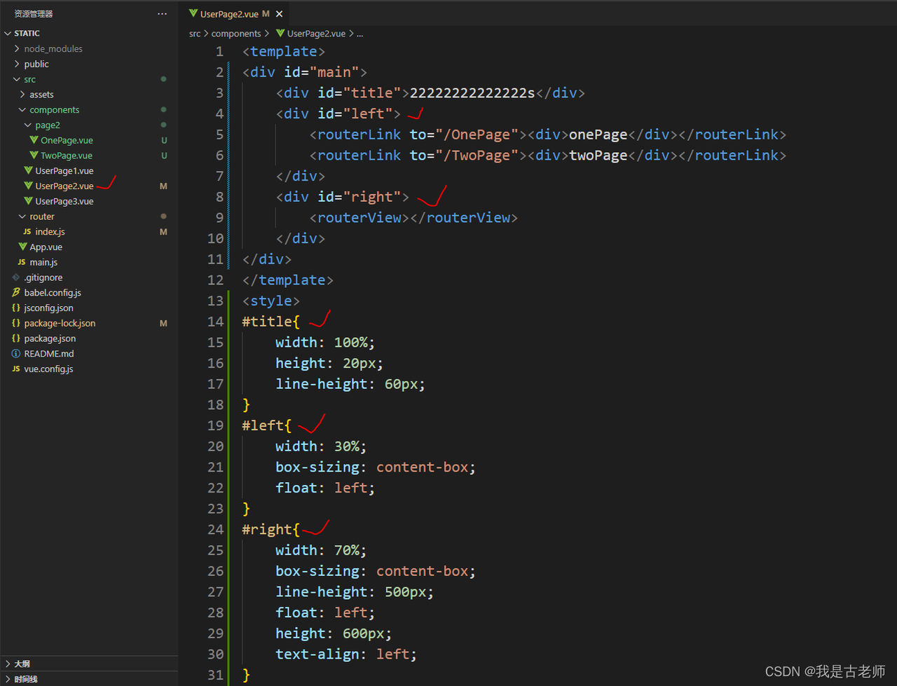Open OnePage.vue file in explorer
897x686 pixels.
tap(67, 140)
